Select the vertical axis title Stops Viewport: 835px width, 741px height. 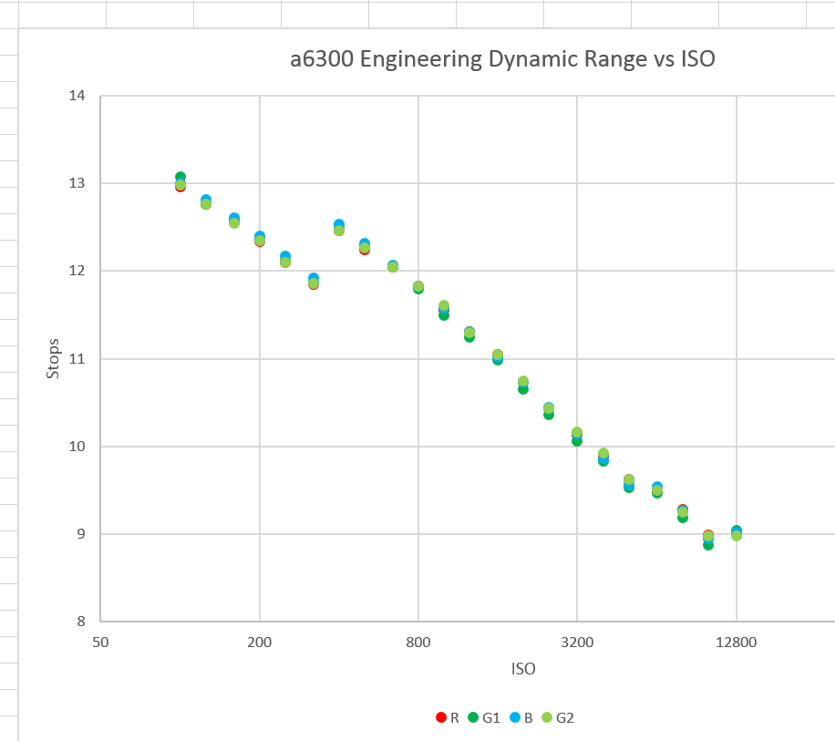pos(53,359)
